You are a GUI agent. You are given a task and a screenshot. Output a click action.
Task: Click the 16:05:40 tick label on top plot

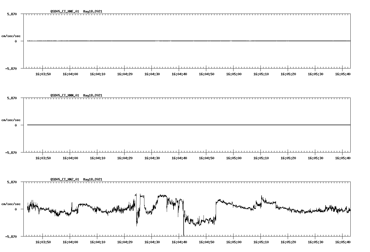click(x=342, y=74)
